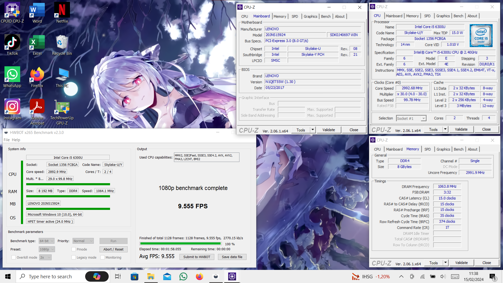The width and height of the screenshot is (503, 283).
Task: Open Excel desktop shortcut
Action: pos(37,45)
